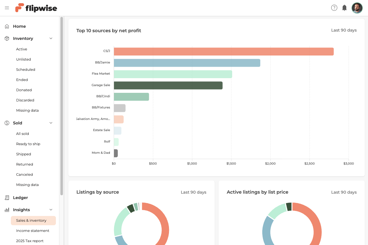Click the 'Listings by source' heading
This screenshot has height=245, width=368.
98,192
